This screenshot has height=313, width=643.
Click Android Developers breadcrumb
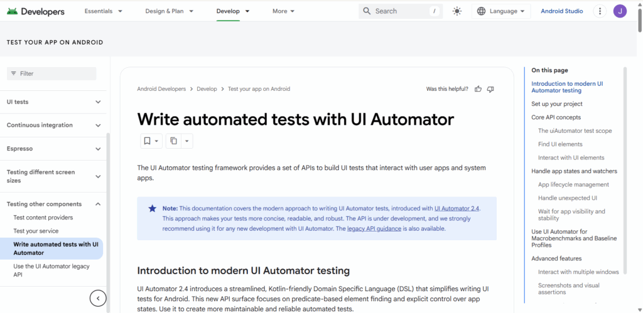pyautogui.click(x=161, y=89)
